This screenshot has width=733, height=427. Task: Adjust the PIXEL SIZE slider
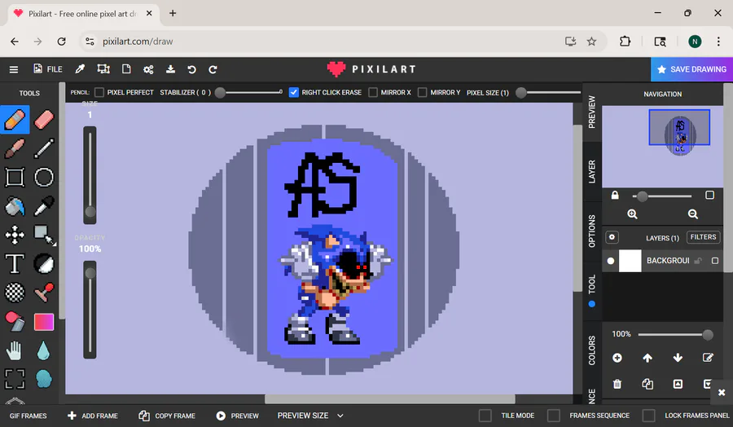click(x=548, y=93)
